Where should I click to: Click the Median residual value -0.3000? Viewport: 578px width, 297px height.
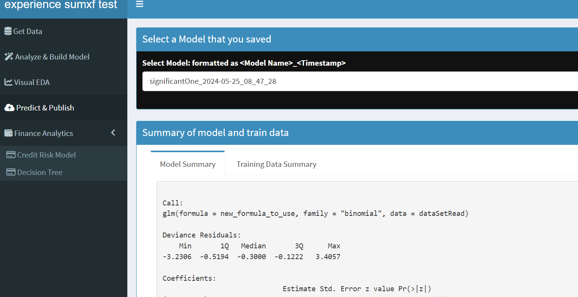pyautogui.click(x=252, y=256)
